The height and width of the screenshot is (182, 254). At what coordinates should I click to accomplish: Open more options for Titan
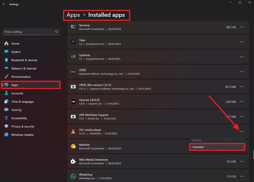coord(242,42)
